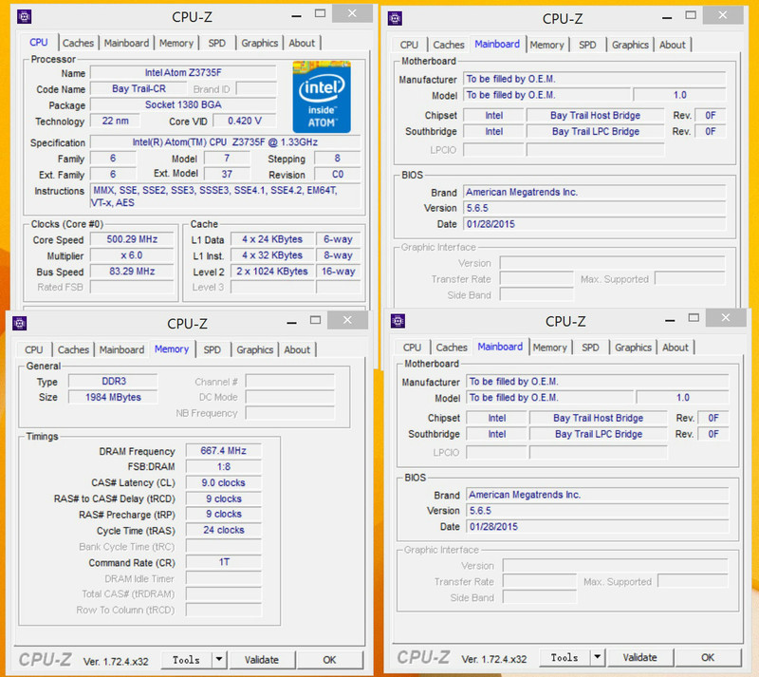Click the Tools button in the Memory window
The image size is (759, 677).
(x=186, y=660)
